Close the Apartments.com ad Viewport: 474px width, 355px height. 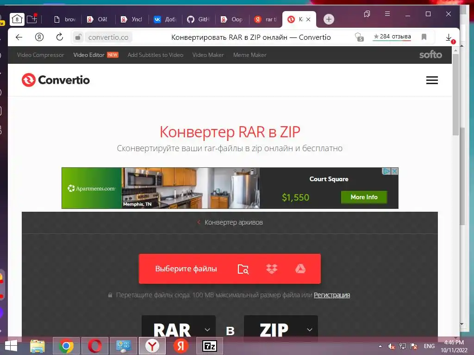394,171
